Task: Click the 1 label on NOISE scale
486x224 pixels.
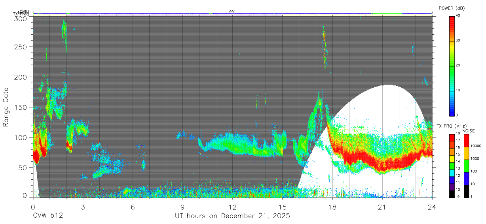Action: coord(471,196)
